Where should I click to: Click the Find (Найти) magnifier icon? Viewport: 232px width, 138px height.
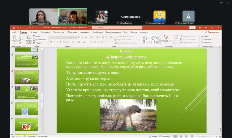pos(202,36)
